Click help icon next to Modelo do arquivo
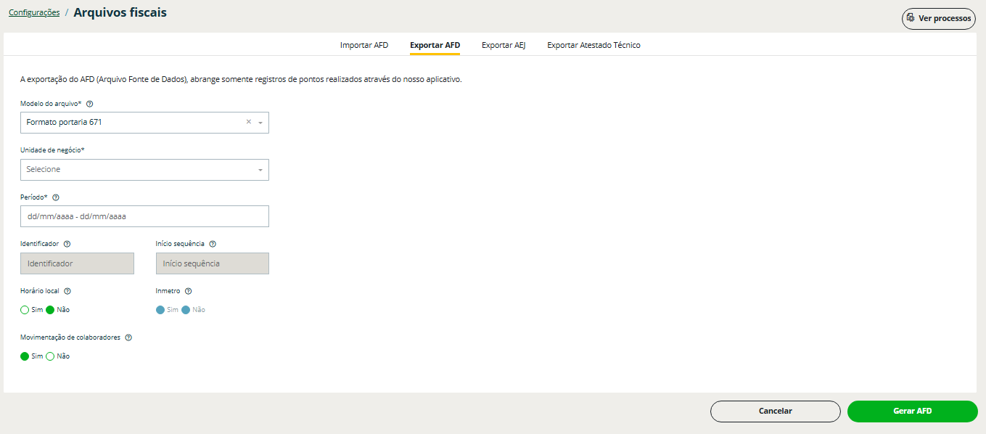Screen dimensions: 986x434 89,104
